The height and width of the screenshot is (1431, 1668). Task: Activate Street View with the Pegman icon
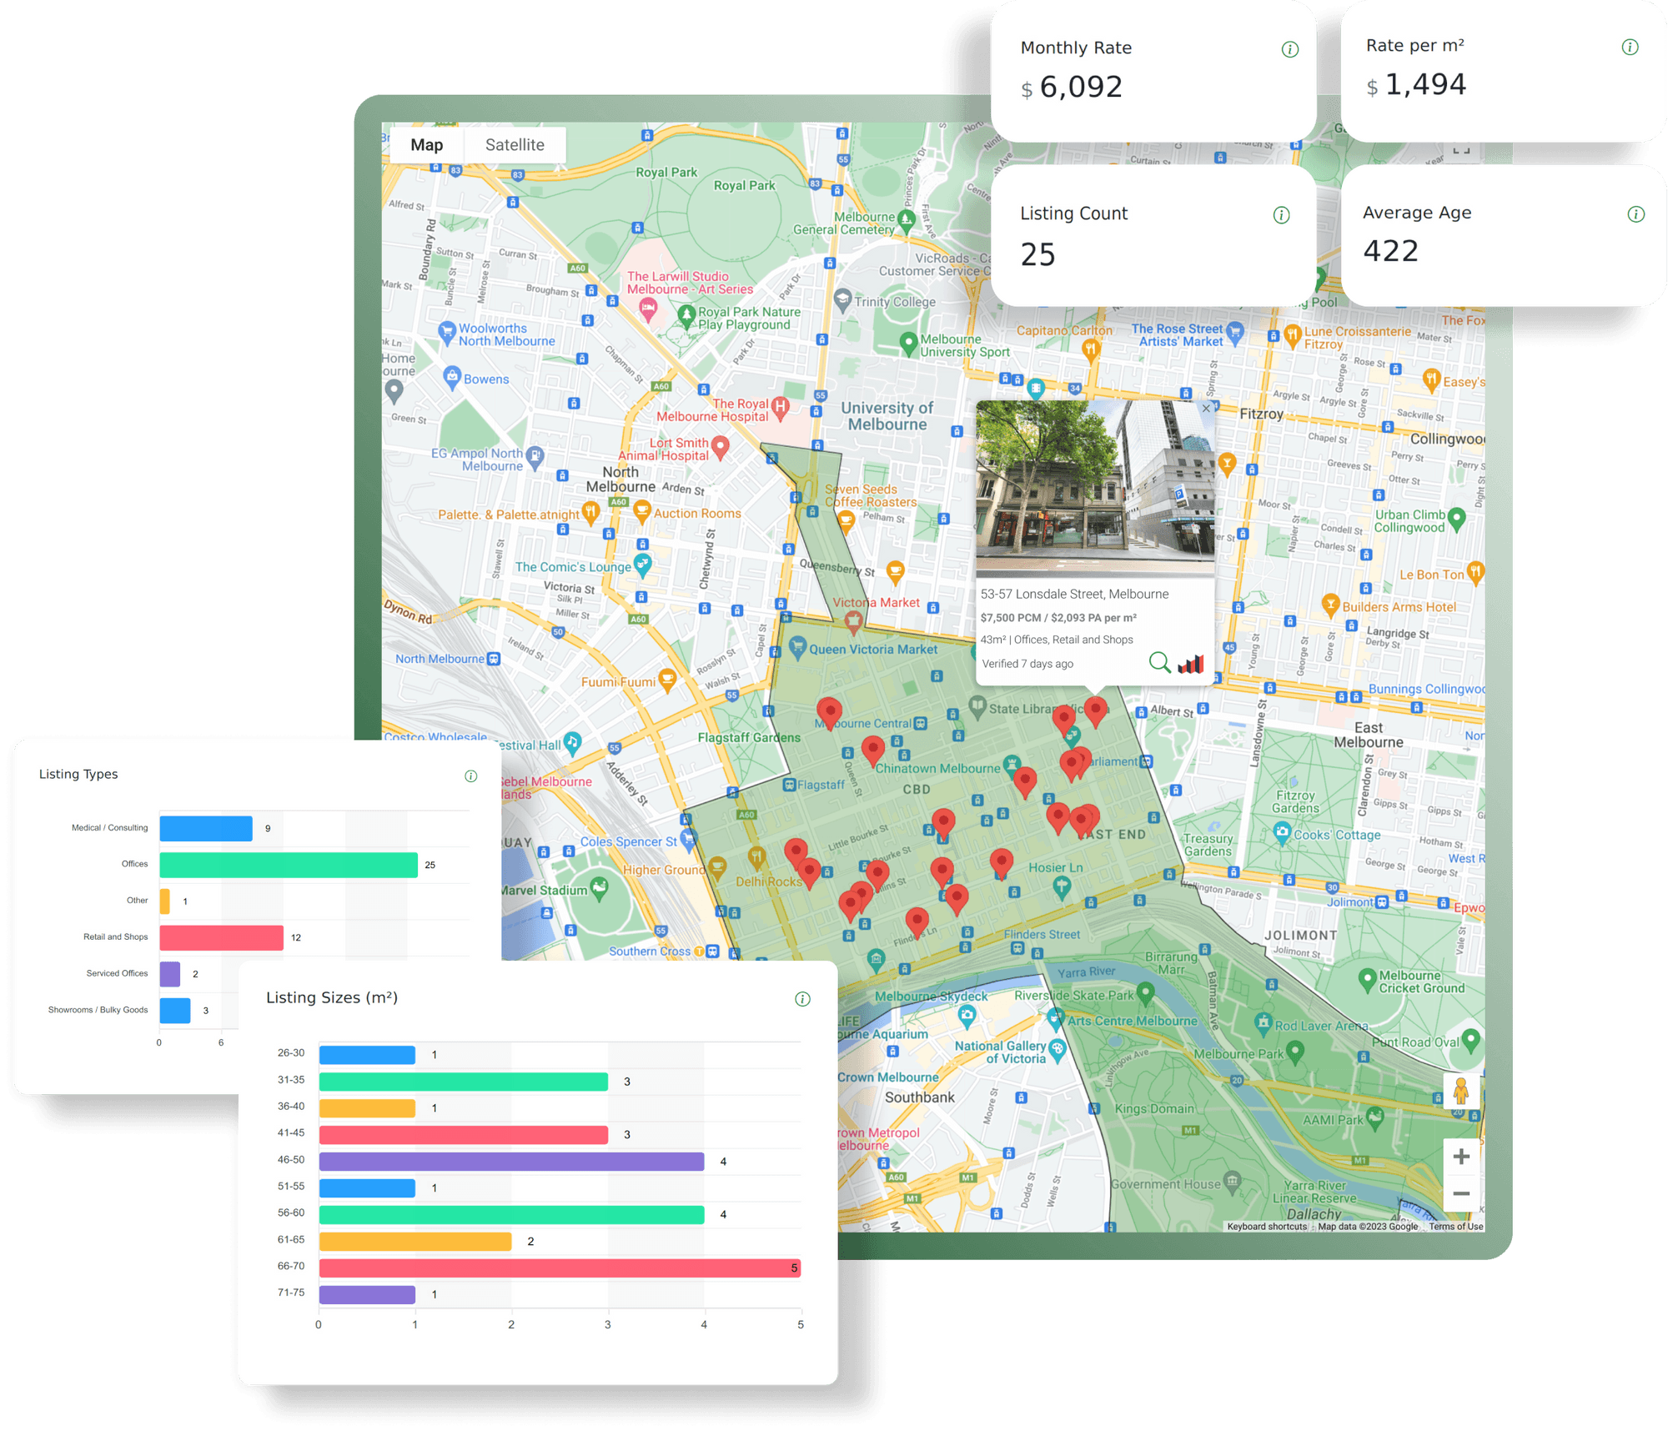click(1461, 1092)
